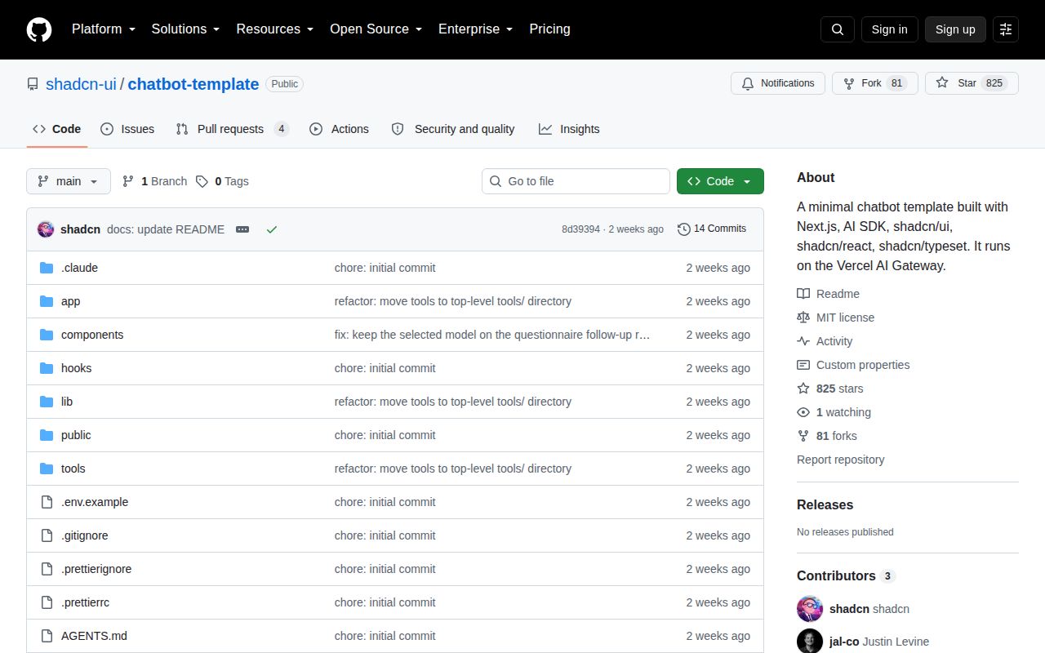Click shadcn's avatar in the commit row

pyautogui.click(x=46, y=229)
